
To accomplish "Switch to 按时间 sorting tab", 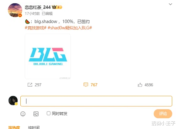I will point(34,127).
